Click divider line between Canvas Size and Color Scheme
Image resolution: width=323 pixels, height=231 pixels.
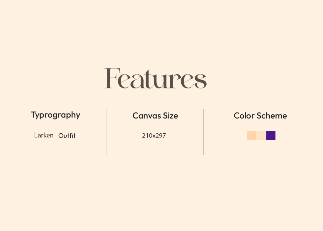(203, 132)
